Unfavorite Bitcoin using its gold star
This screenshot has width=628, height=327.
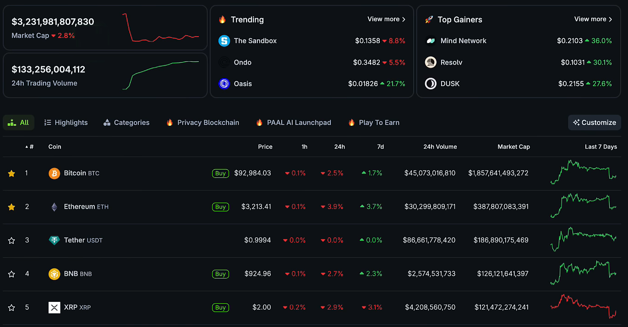pos(11,173)
